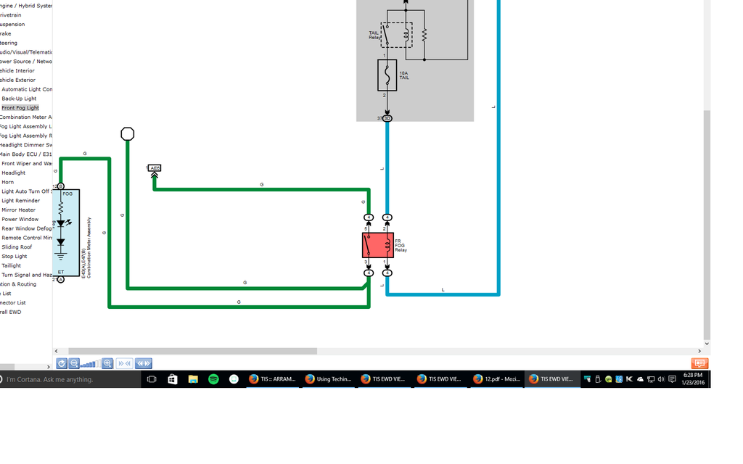Open Sliding Roof entry
Image resolution: width=743 pixels, height=464 pixels.
(17, 247)
